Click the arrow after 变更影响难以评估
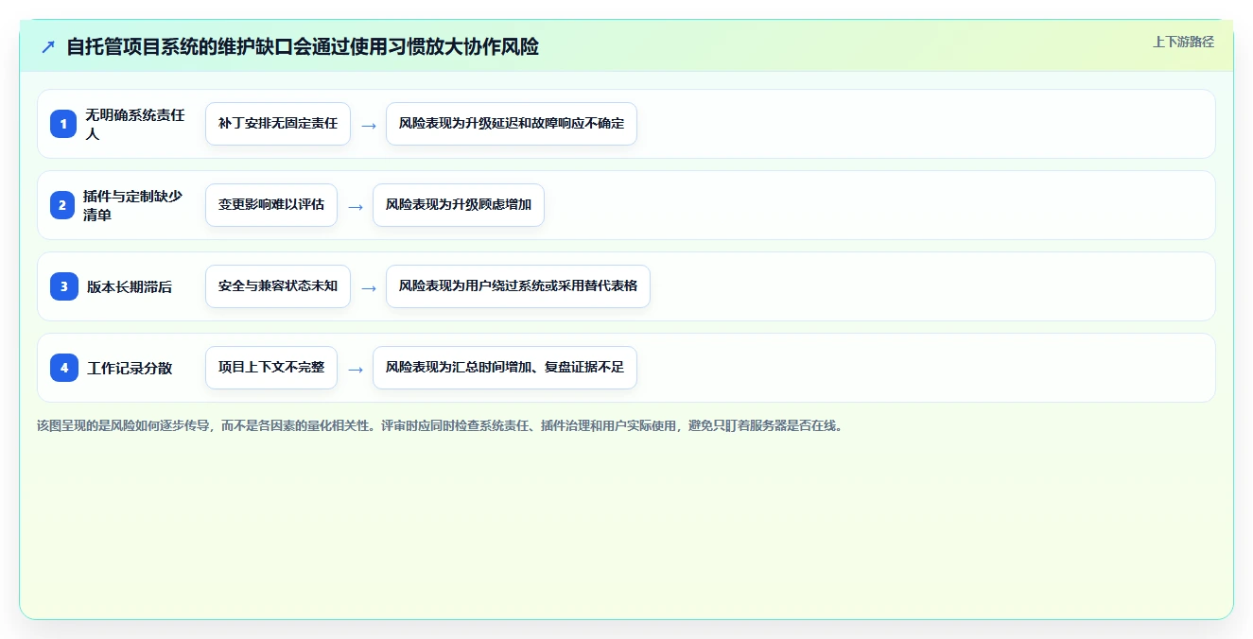Screen dimensions: 1253x639 pyautogui.click(x=356, y=206)
